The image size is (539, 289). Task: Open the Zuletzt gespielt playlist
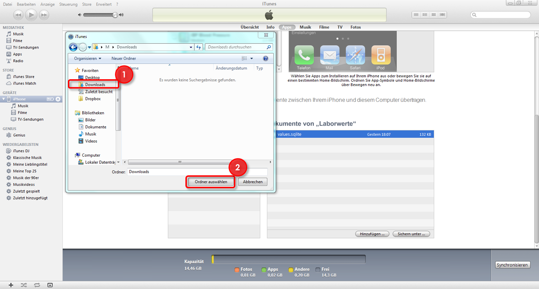pyautogui.click(x=26, y=191)
